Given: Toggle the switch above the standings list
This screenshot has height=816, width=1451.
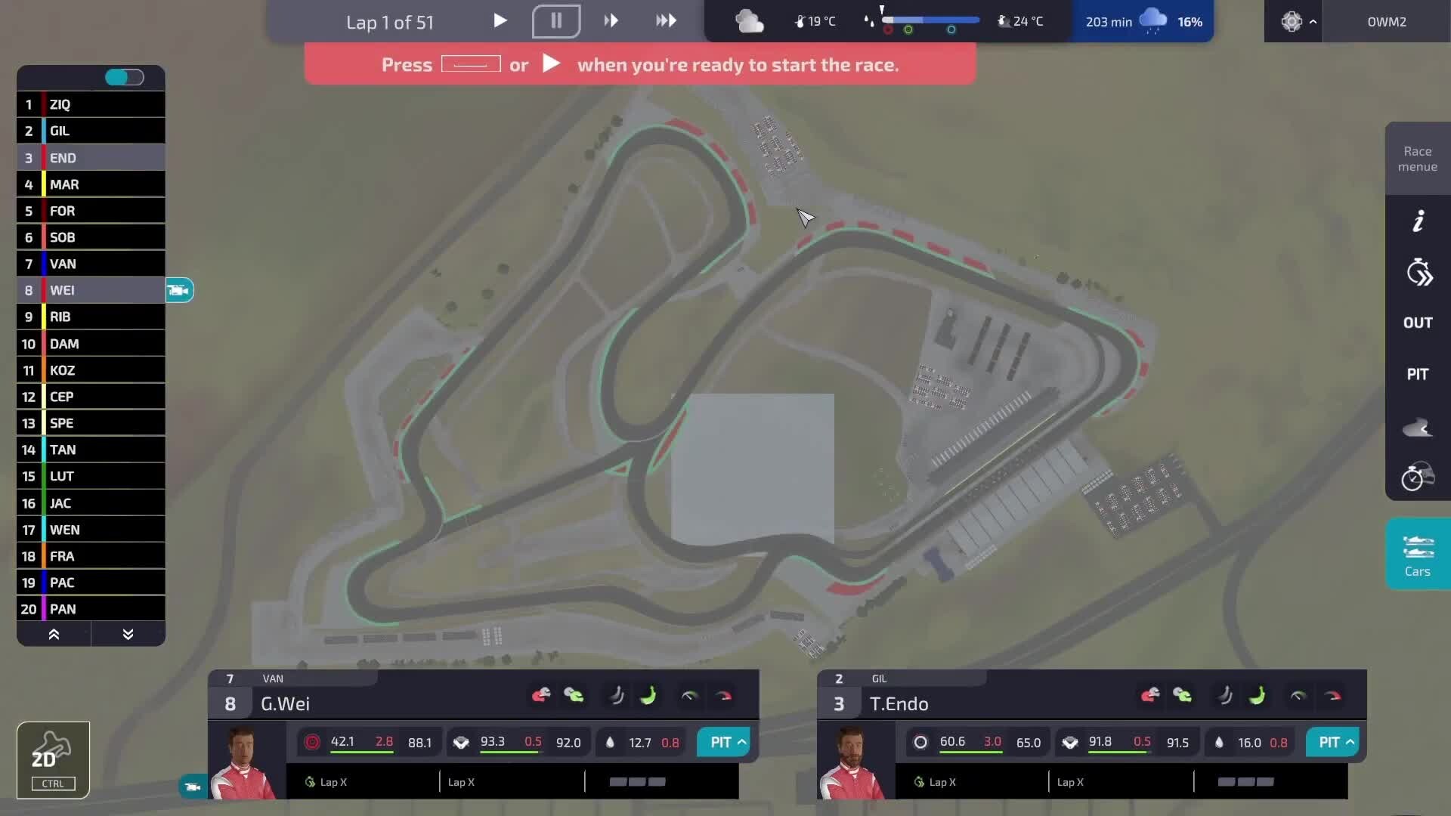Looking at the screenshot, I should pos(124,77).
